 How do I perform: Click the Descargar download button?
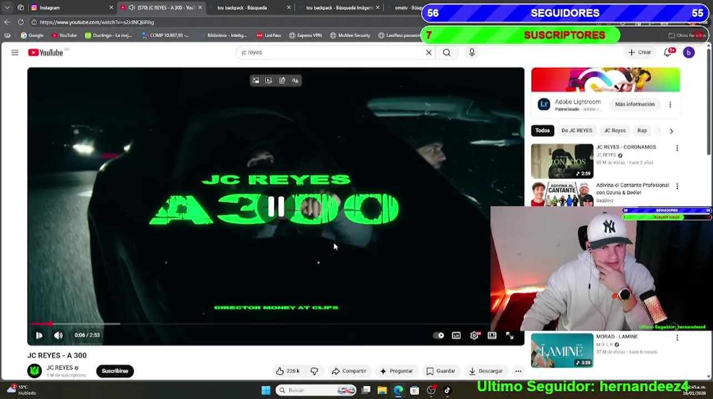(486, 371)
